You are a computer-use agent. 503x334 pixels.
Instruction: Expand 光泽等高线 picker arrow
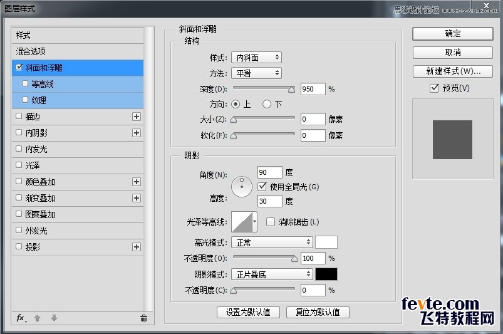click(255, 222)
